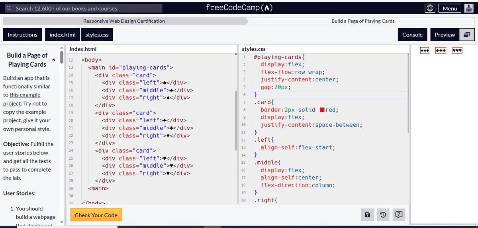Open the language globe selector
The width and height of the screenshot is (478, 228).
pos(430,8)
